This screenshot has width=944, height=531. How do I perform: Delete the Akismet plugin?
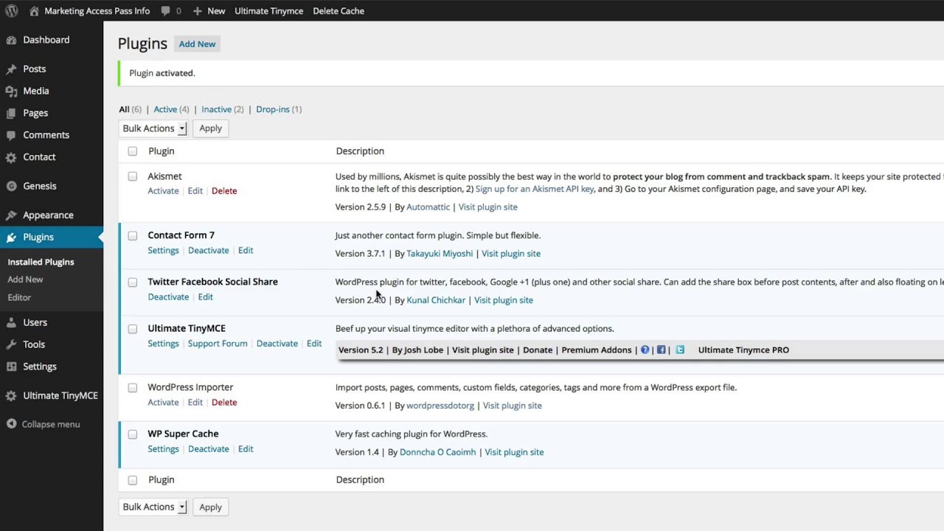click(224, 191)
